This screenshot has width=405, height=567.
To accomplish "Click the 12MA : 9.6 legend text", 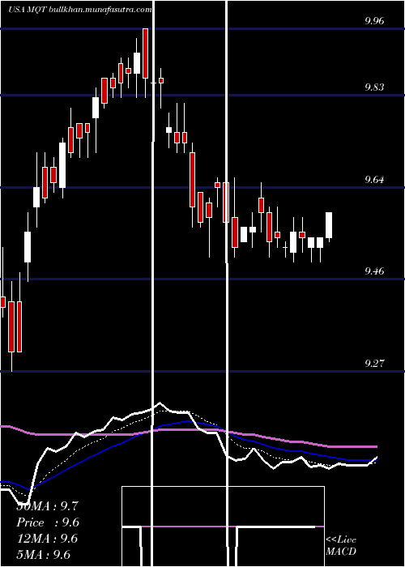I will [47, 539].
